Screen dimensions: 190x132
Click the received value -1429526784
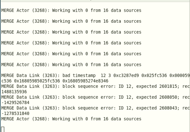pyautogui.click(x=16, y=103)
